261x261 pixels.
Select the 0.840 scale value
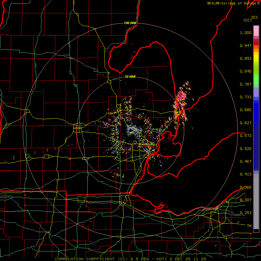click(x=246, y=71)
